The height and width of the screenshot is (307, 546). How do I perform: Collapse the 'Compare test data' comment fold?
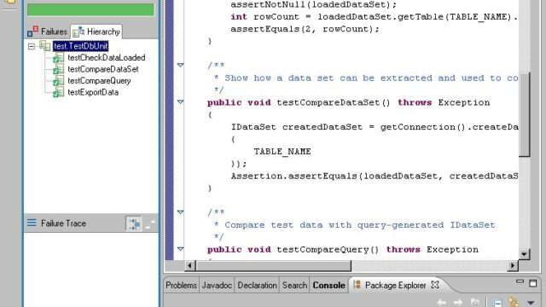180,212
